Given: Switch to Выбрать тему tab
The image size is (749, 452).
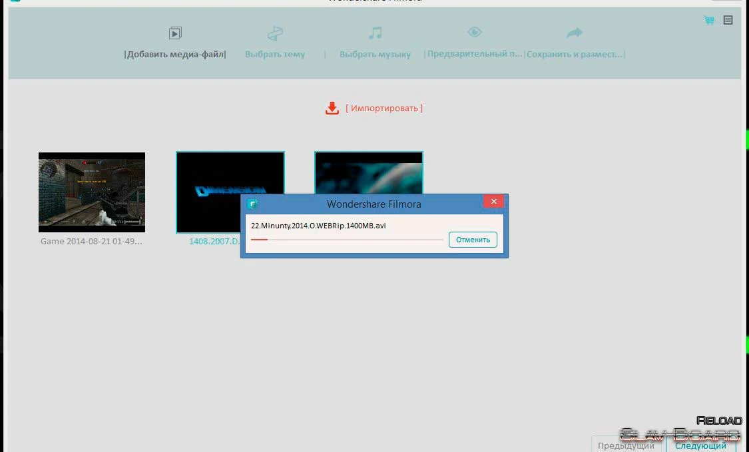Looking at the screenshot, I should (275, 54).
